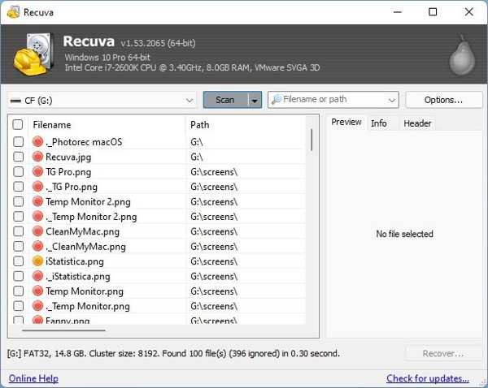This screenshot has height=388, width=488.
Task: Select the ._CleanMyMac.png filename
Action: point(85,246)
